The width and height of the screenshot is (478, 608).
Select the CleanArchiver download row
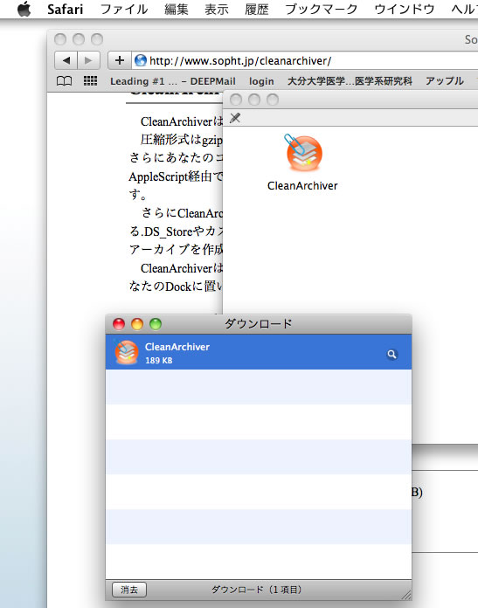[x=259, y=352]
